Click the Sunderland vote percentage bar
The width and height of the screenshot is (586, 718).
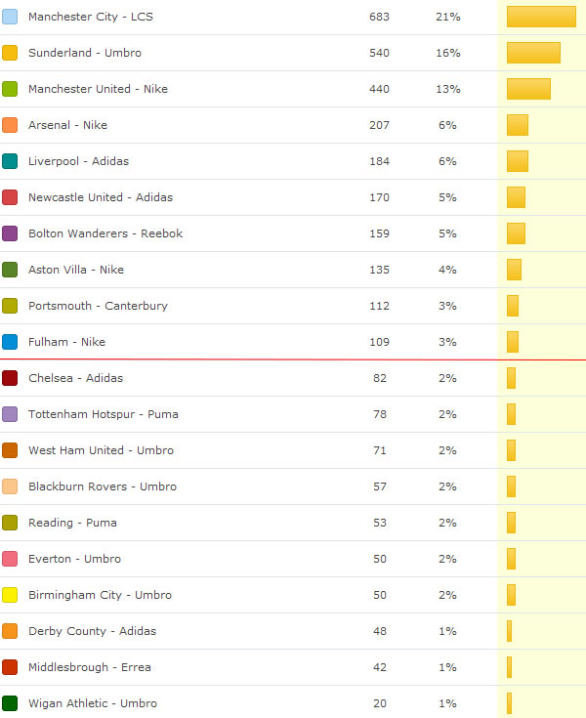[533, 53]
